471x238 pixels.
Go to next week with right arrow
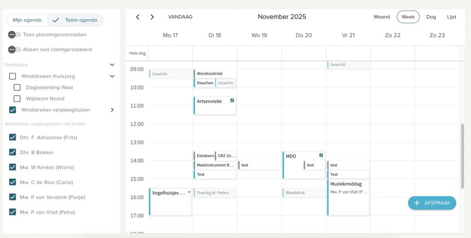(x=152, y=17)
